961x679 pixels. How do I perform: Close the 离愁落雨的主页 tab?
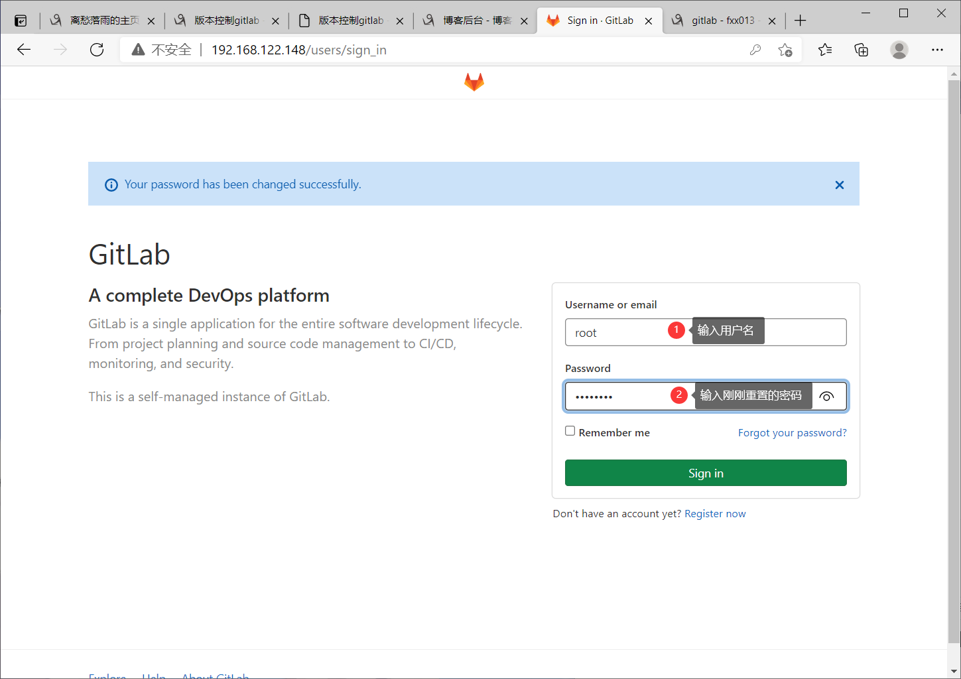[151, 21]
